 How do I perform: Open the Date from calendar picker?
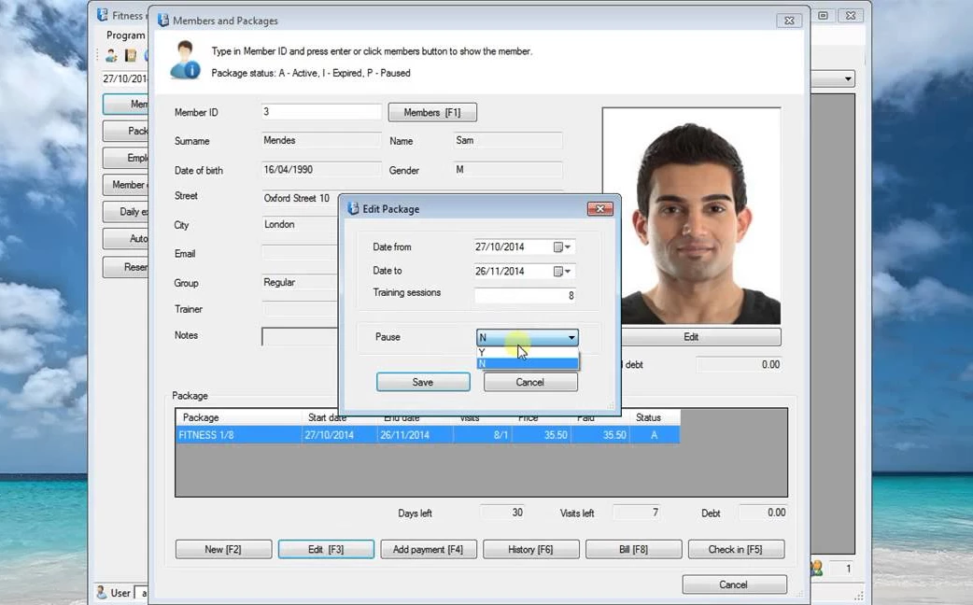(561, 247)
